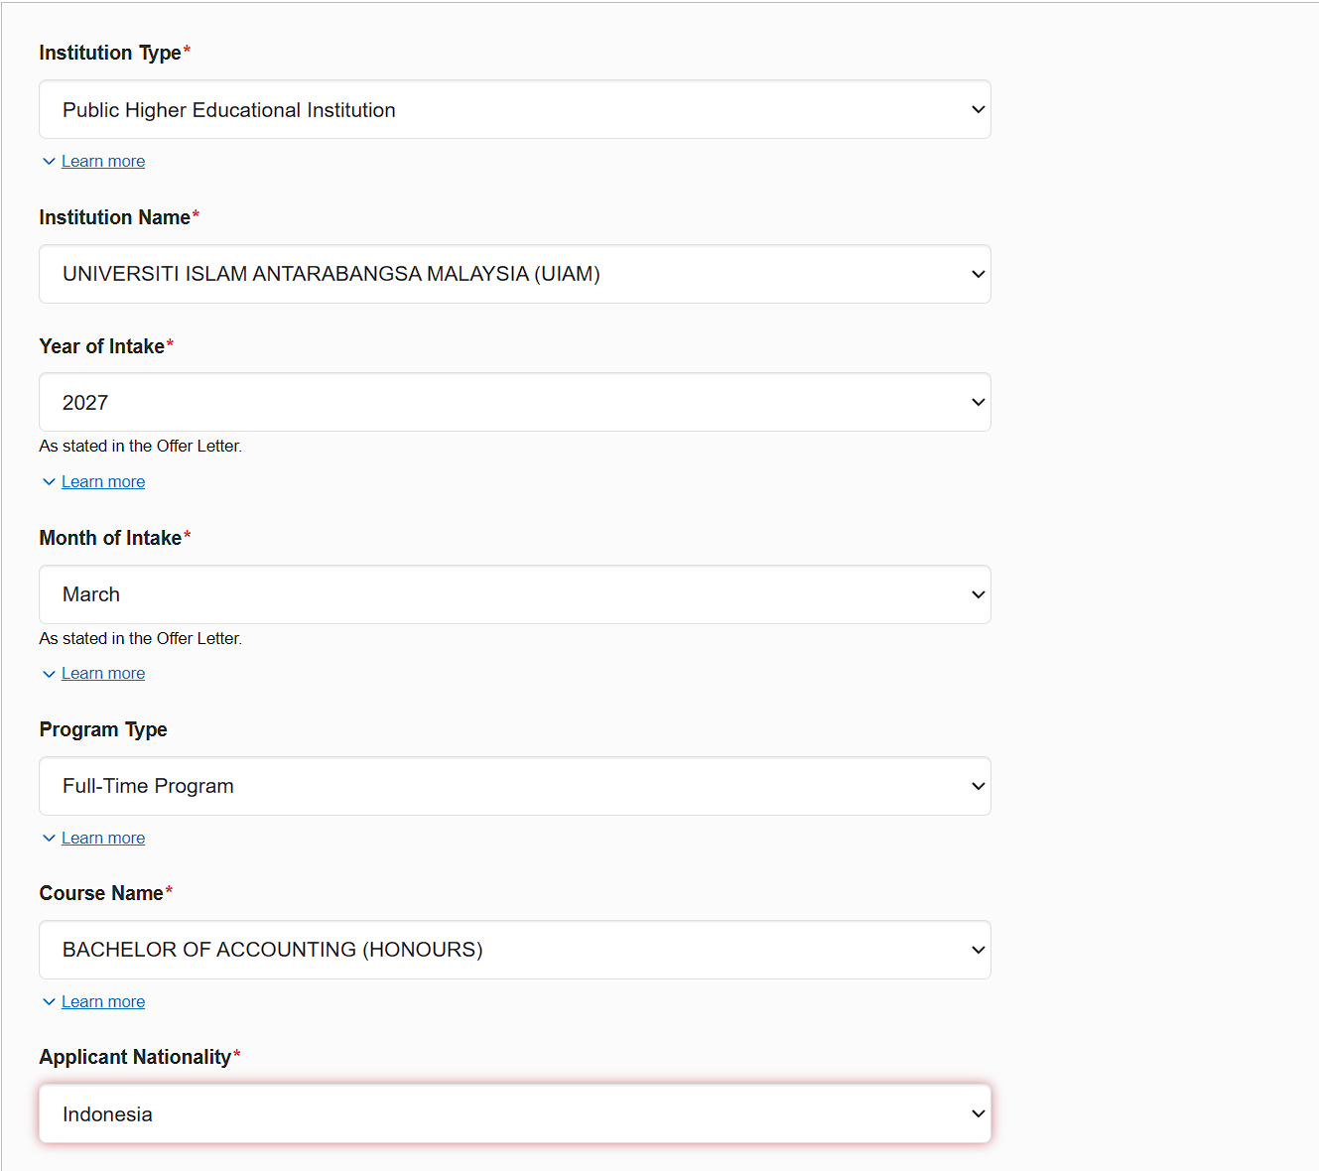Click the 'Month of Intake' field label
Viewport: 1319px width, 1171px height.
(x=110, y=538)
